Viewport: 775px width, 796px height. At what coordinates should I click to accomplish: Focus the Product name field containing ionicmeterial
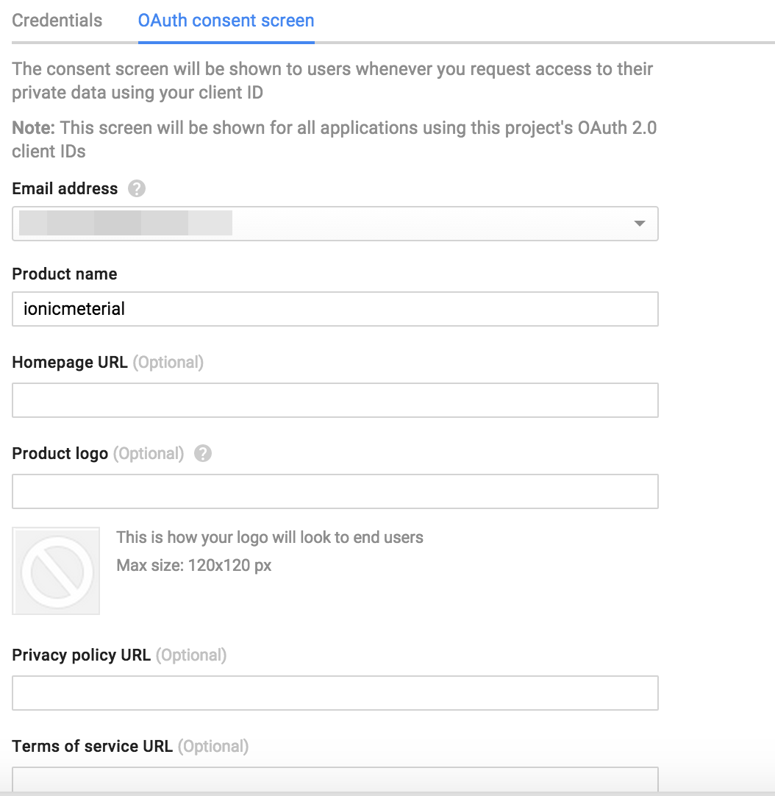tap(335, 309)
